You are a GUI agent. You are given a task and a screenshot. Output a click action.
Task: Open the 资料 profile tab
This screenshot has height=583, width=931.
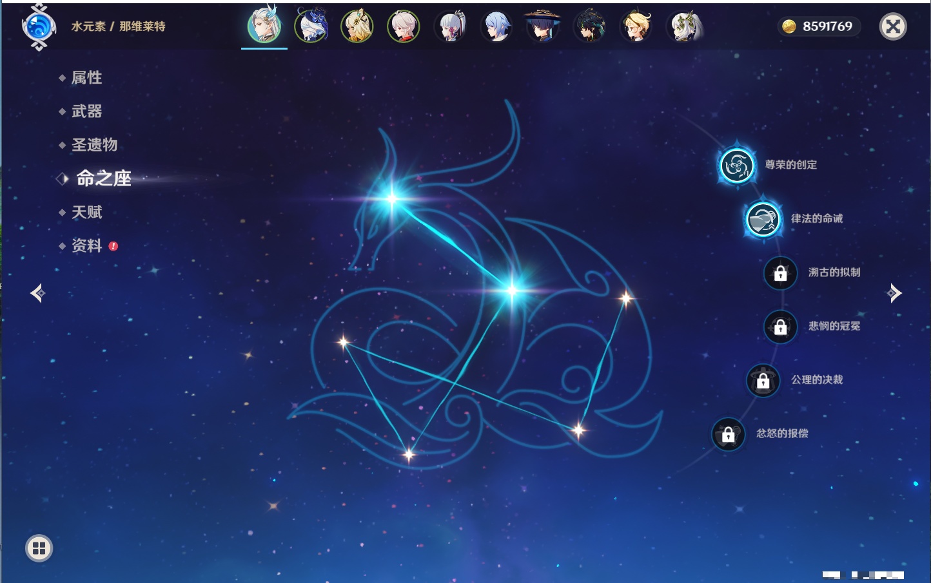point(86,245)
